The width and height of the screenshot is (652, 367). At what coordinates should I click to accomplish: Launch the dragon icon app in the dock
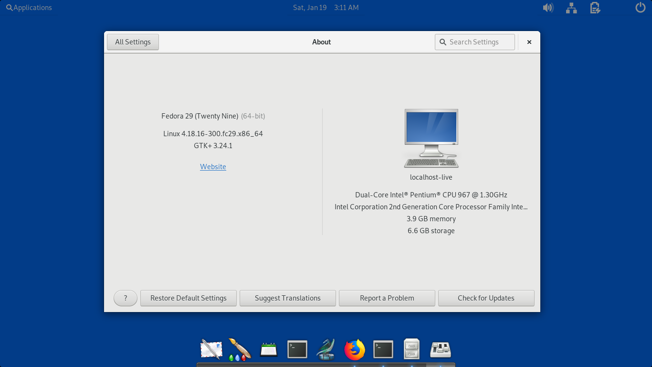(x=326, y=349)
